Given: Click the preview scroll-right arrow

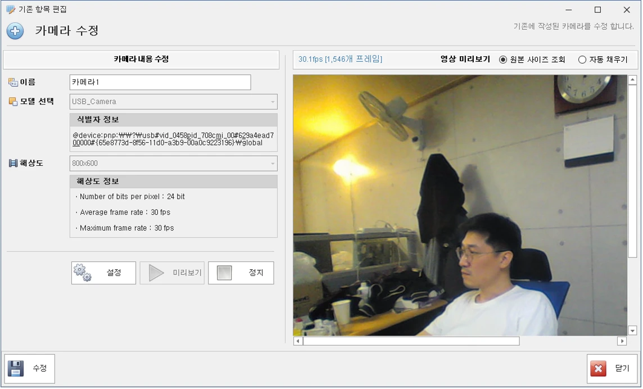Looking at the screenshot, I should coord(622,341).
